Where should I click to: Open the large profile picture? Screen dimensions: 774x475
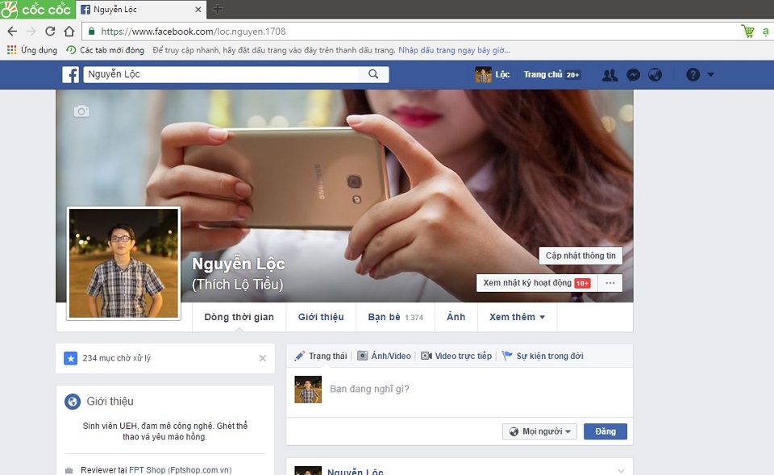pyautogui.click(x=123, y=263)
